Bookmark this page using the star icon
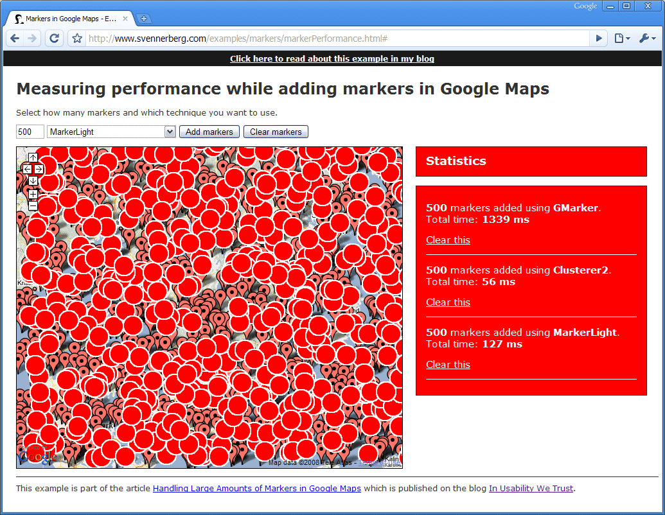Image resolution: width=665 pixels, height=515 pixels. coord(76,38)
